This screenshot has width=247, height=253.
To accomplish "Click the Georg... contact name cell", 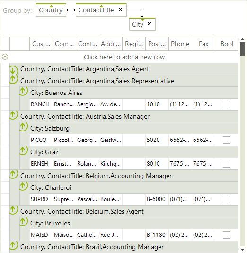I will pos(88,140).
